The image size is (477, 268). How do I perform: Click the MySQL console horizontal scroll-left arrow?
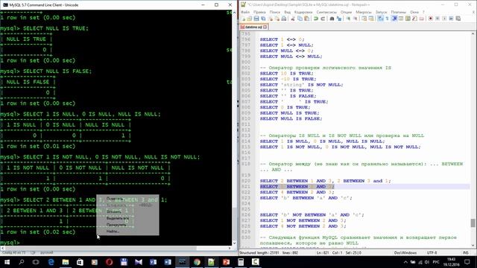point(2,248)
